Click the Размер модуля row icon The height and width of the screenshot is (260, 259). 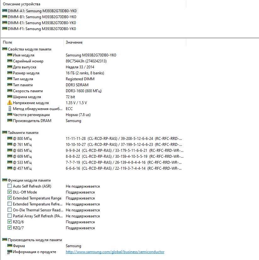(x=10, y=73)
